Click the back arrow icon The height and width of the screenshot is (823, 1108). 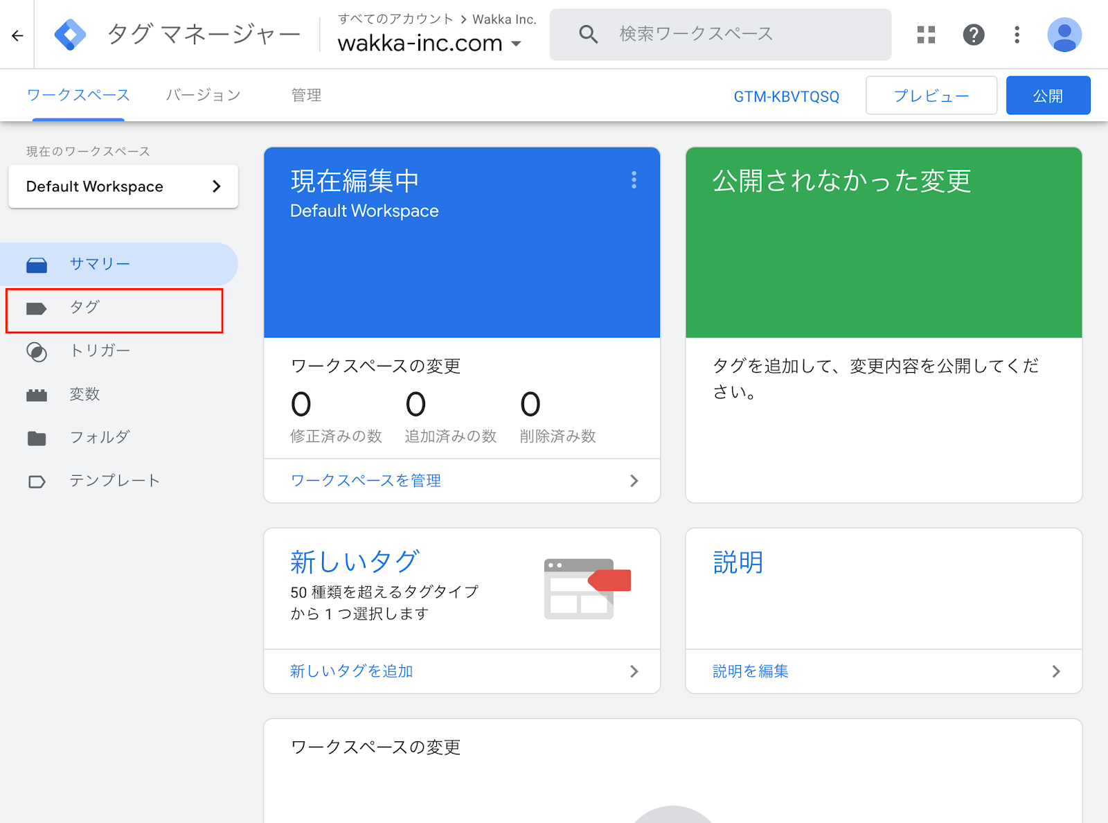point(17,35)
